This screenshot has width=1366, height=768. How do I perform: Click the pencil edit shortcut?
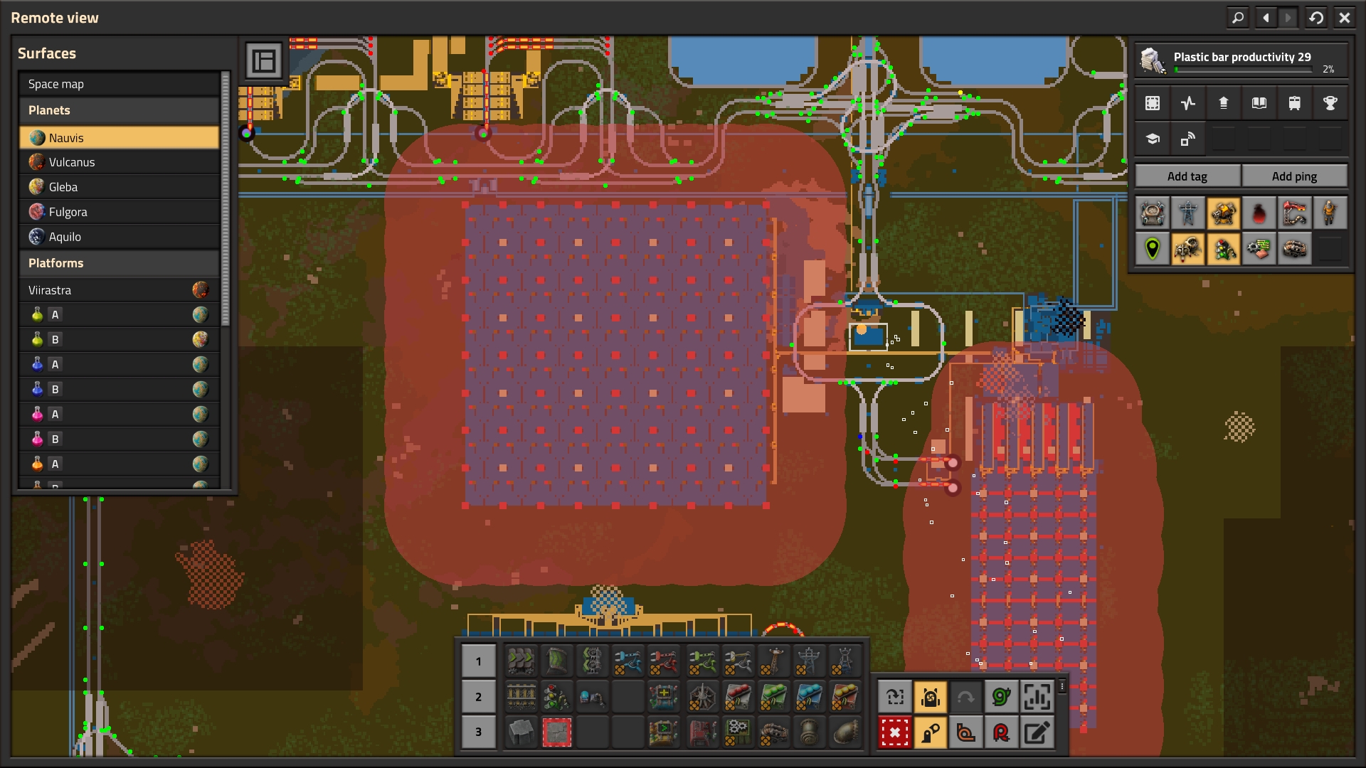pos(1037,732)
